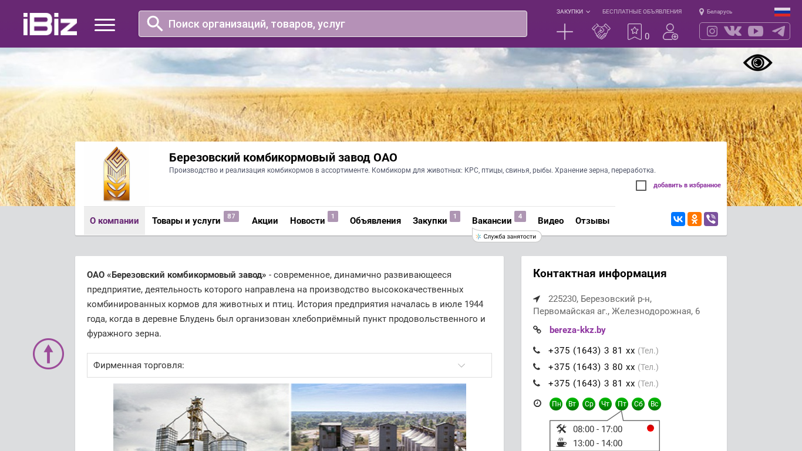Reveal phone number +375 (1643) 3 80 xx

[591, 367]
